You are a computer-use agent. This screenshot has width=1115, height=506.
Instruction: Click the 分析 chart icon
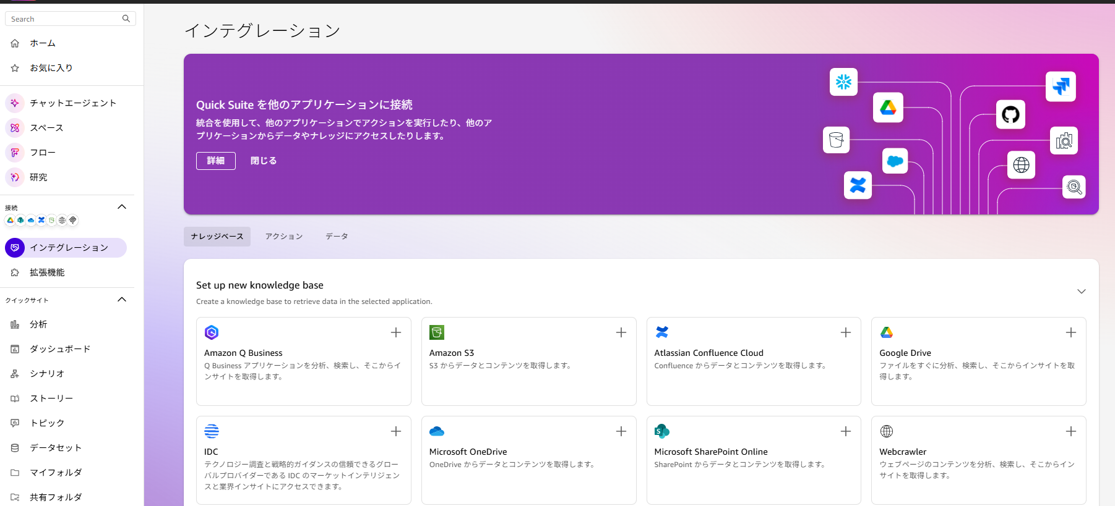(15, 324)
